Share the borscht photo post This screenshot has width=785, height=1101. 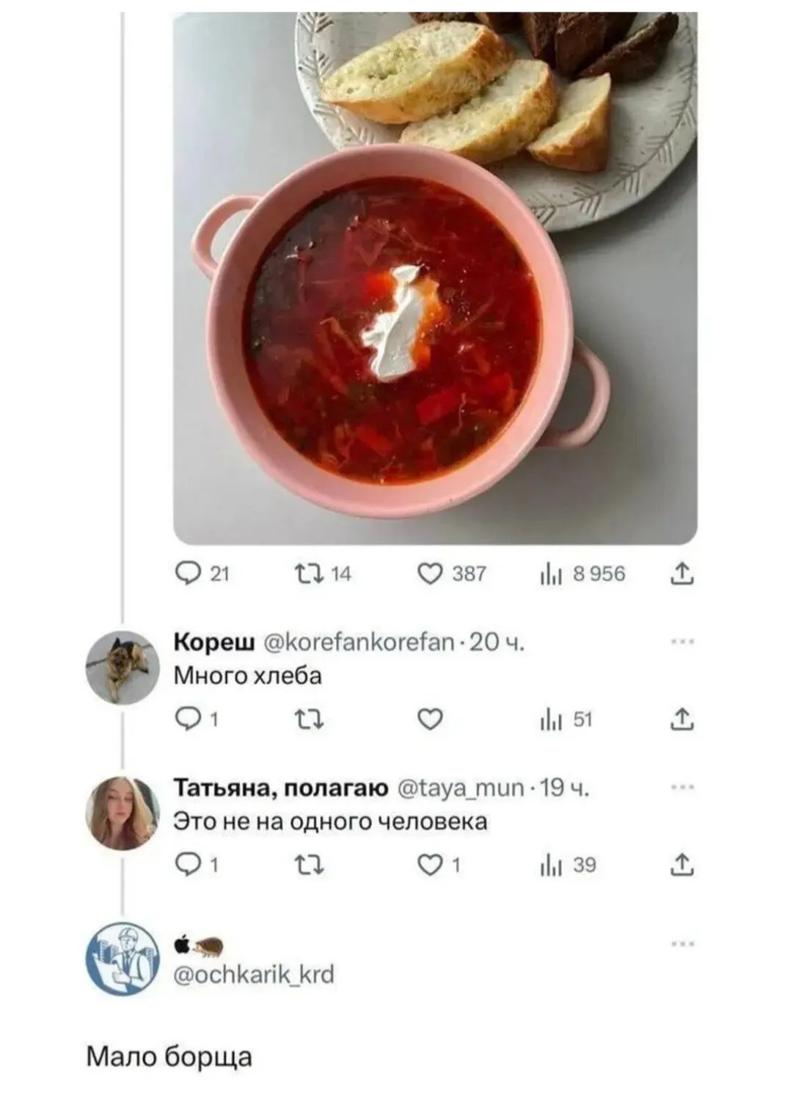pyautogui.click(x=682, y=573)
